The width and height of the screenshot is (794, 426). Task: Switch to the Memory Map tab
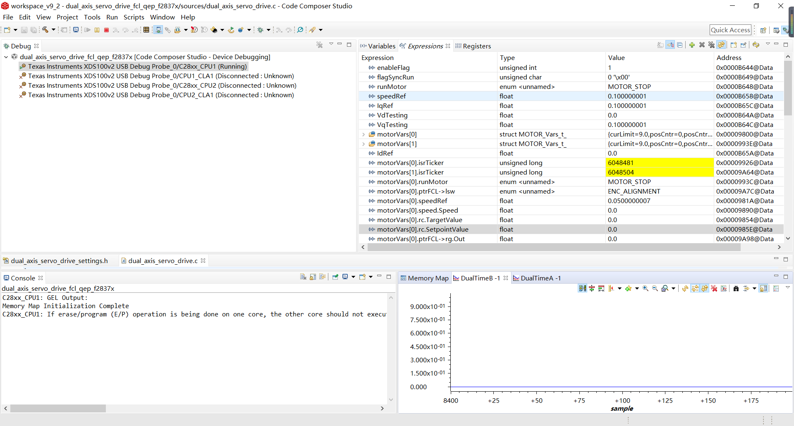[424, 278]
